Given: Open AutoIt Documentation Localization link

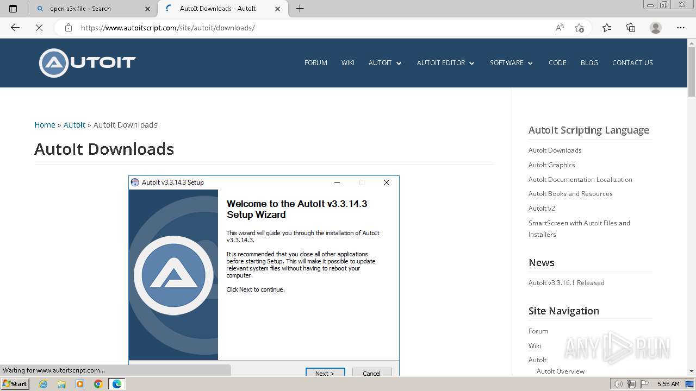Looking at the screenshot, I should point(580,180).
